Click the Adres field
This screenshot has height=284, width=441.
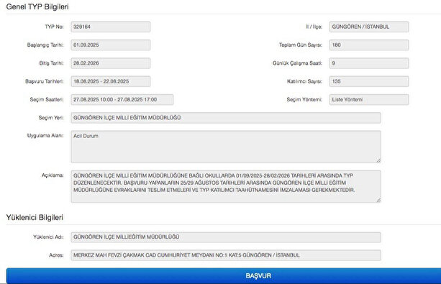pyautogui.click(x=226, y=255)
